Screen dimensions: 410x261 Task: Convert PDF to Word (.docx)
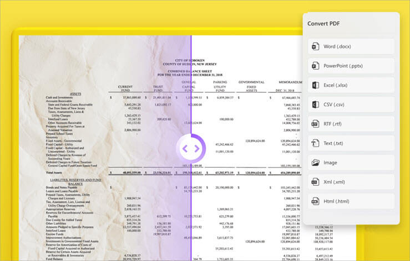[x=351, y=46]
